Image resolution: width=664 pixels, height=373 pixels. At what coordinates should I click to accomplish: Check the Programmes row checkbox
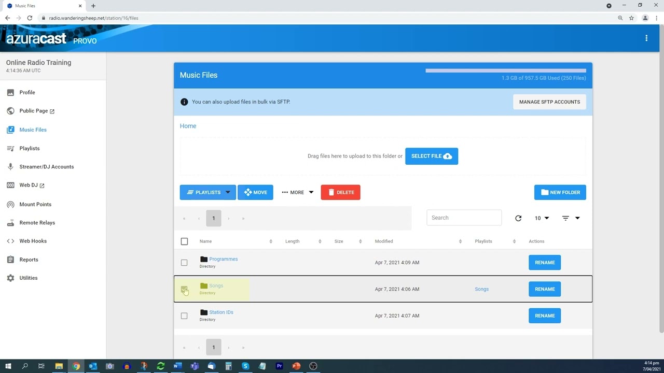click(x=184, y=263)
